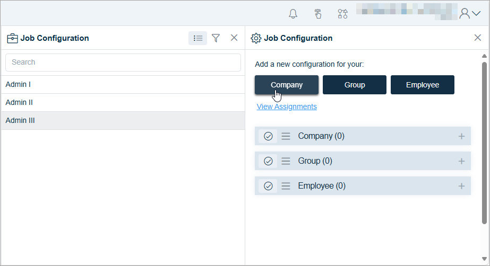Click the Company (0) reorder handle icon

[286, 136]
